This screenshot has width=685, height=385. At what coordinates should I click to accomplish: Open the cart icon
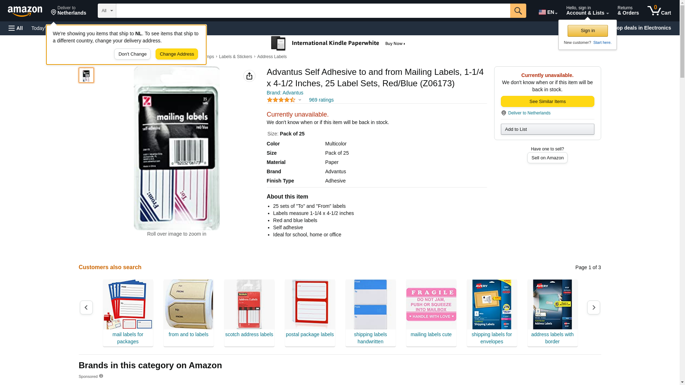coord(659,11)
